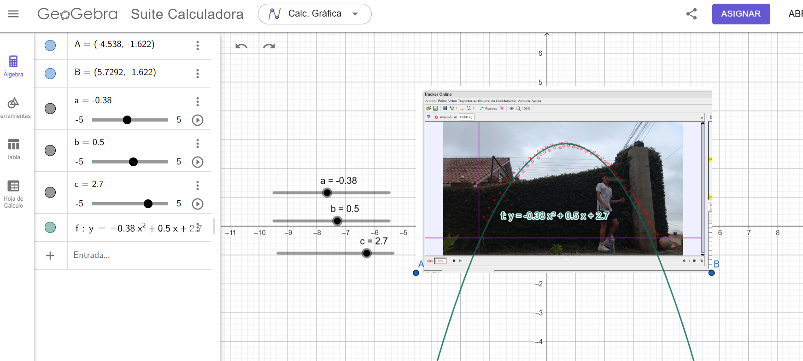Toggle visibility of function f
The height and width of the screenshot is (361, 803).
pos(50,227)
